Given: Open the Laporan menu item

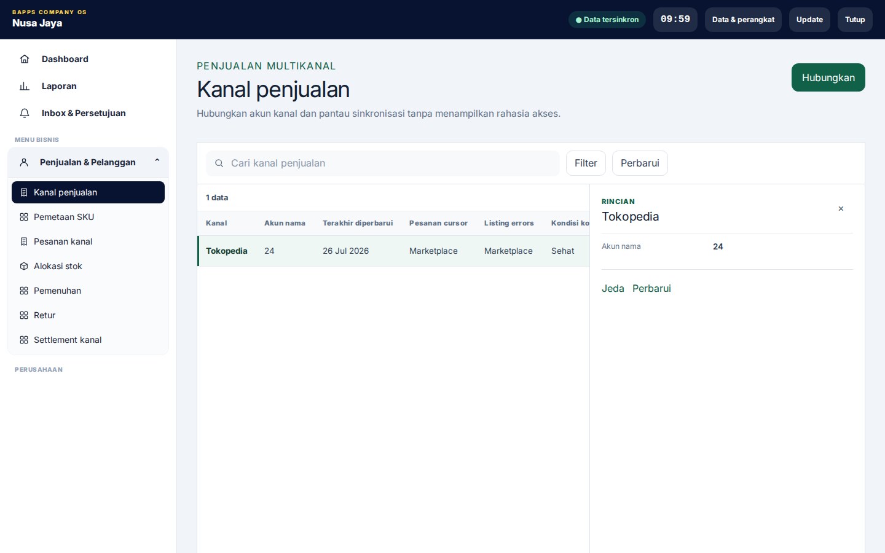Looking at the screenshot, I should point(88,86).
